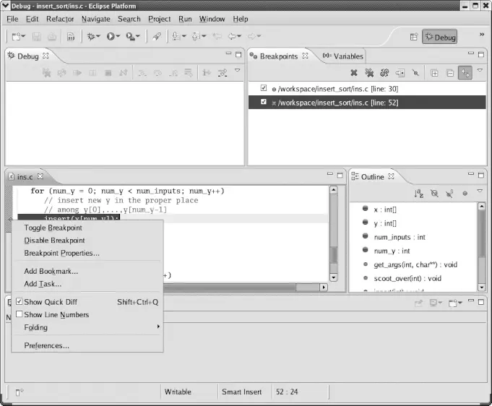The image size is (492, 406).
Task: Click Remove All Breakpoints icon
Action: tap(369, 72)
